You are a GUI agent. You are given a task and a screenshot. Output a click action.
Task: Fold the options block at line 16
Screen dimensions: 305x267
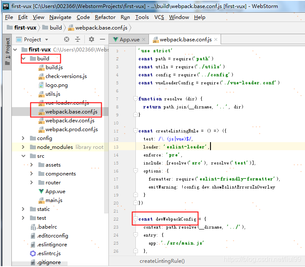tap(135, 171)
